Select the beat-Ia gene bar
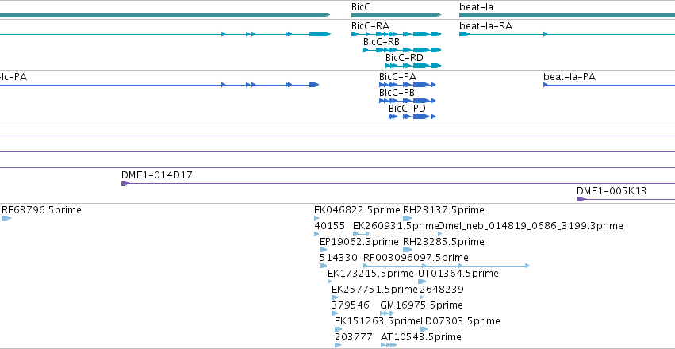Viewport: 675px width, 349px height. (567, 15)
